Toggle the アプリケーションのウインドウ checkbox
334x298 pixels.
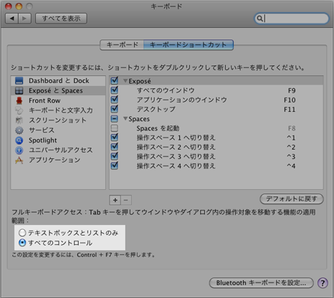115,100
